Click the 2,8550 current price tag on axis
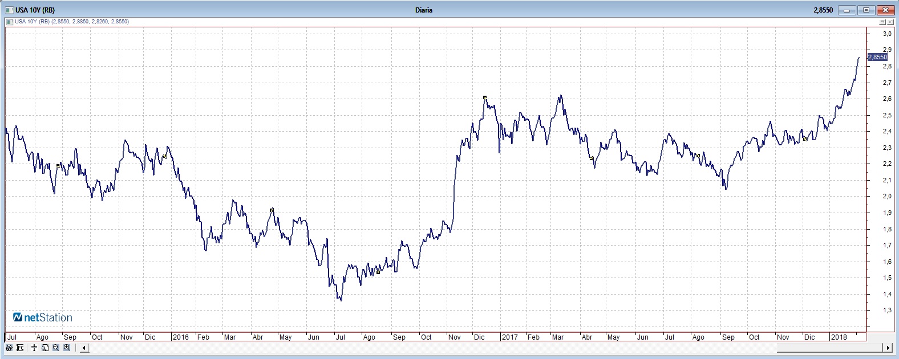 877,57
